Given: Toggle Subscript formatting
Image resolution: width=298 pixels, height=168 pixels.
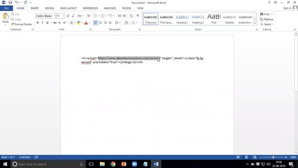Looking at the screenshot, I should click(60, 23).
